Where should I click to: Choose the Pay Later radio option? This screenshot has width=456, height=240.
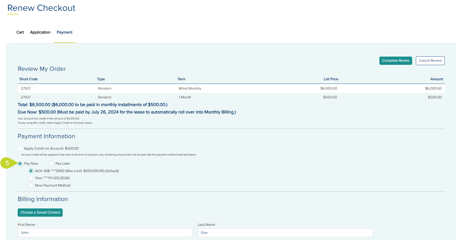pyautogui.click(x=51, y=164)
